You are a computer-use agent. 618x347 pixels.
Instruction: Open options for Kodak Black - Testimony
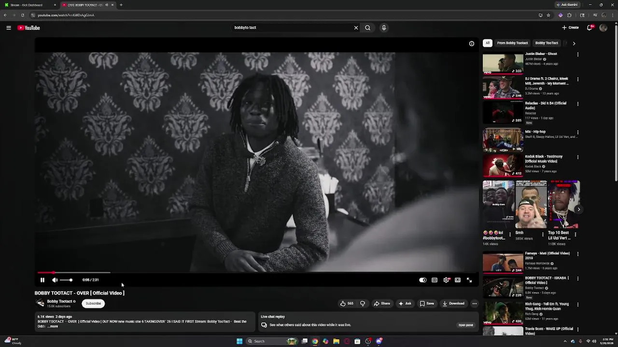[x=578, y=157]
